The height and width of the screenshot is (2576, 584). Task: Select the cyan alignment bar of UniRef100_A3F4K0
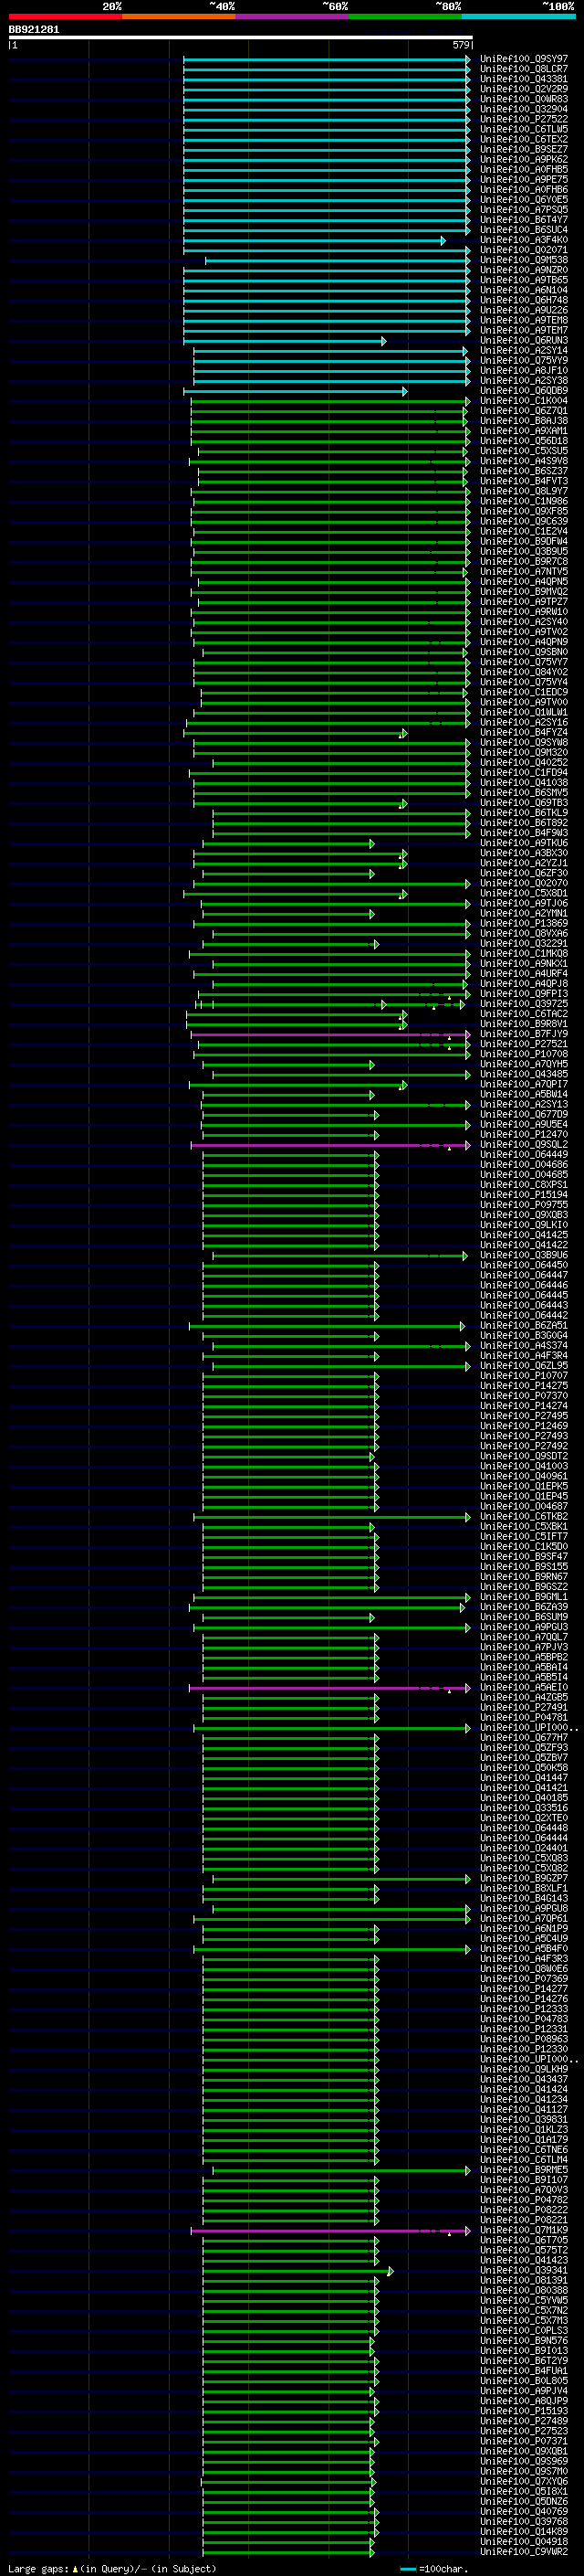point(315,241)
